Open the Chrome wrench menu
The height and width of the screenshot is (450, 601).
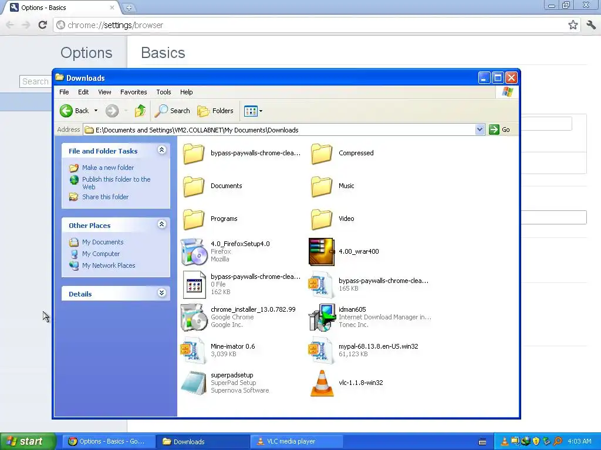click(x=591, y=25)
